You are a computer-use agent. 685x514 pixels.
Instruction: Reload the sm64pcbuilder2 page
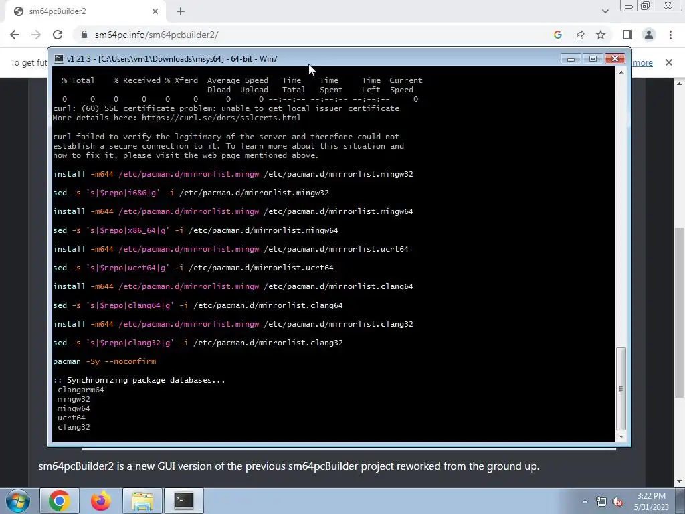pyautogui.click(x=58, y=35)
